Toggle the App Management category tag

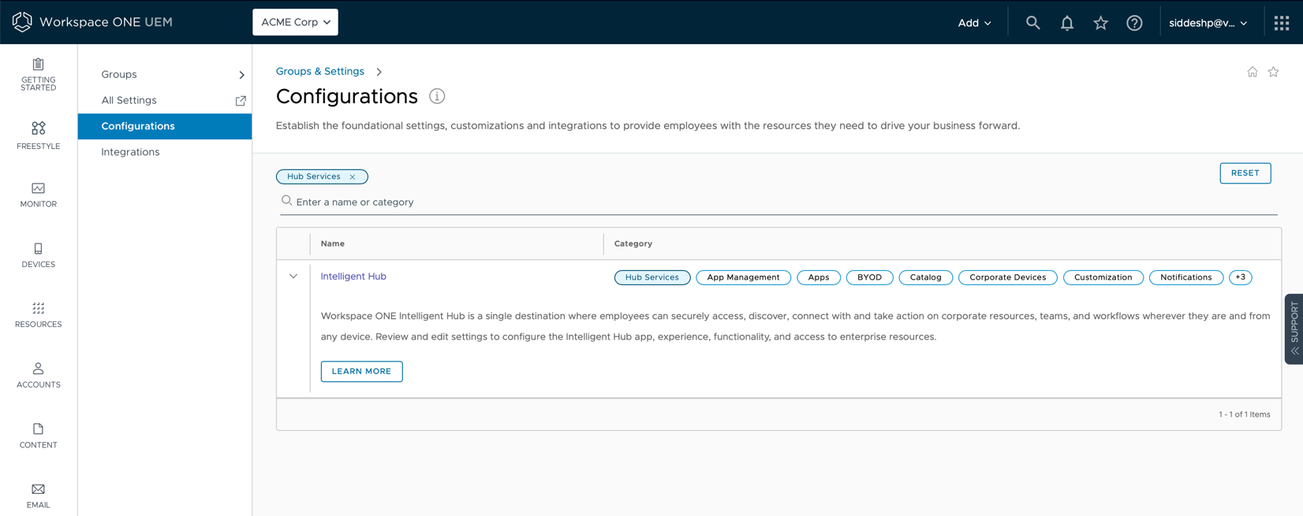pyautogui.click(x=743, y=277)
